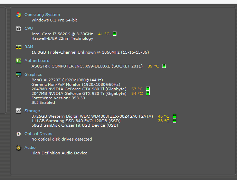The width and height of the screenshot is (237, 180).
Task: Click the GPU 54 °C temperature indicator icon
Action: click(x=148, y=93)
